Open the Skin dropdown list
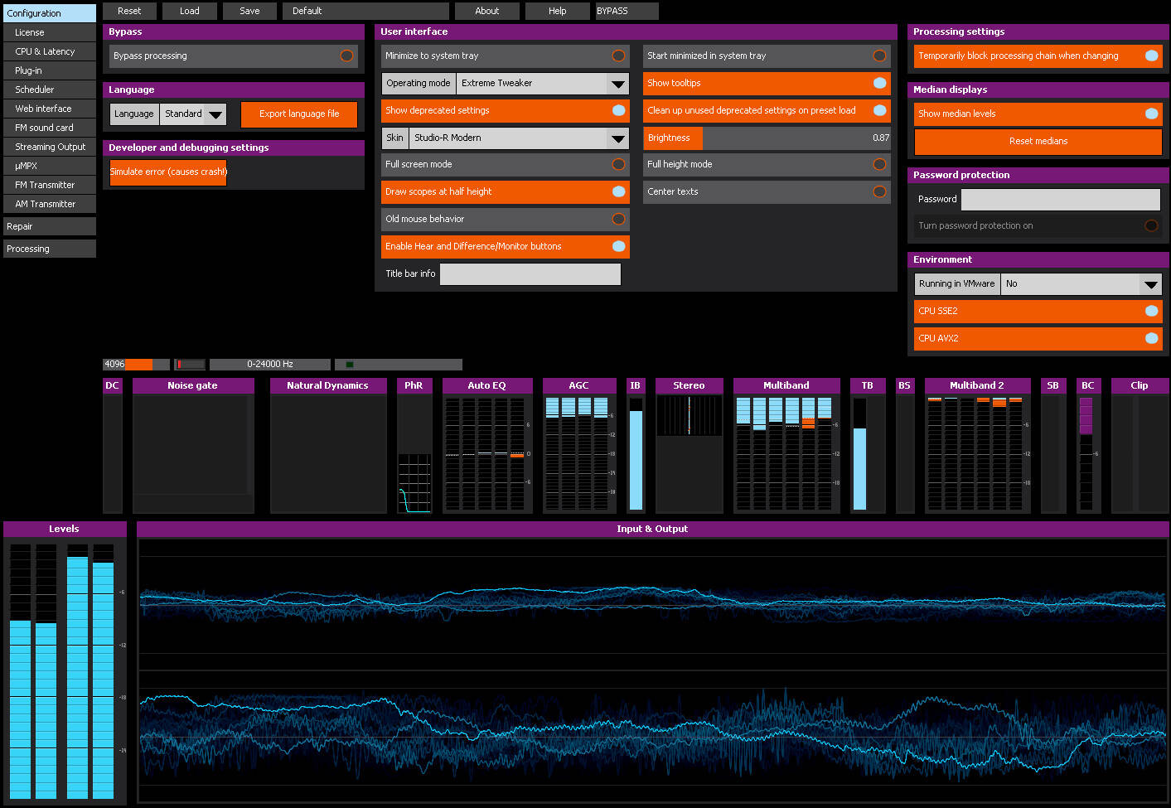Viewport: 1171px width, 808px height. pyautogui.click(x=506, y=138)
